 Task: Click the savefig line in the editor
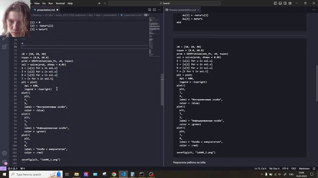[41, 160]
